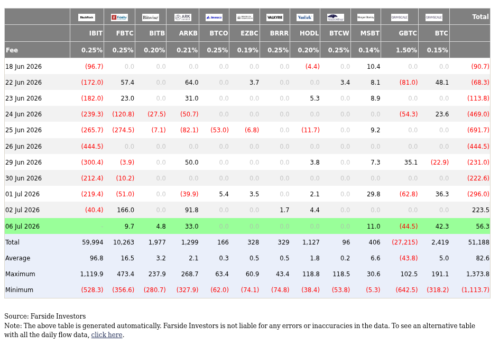Screen dimensions: 499x344
Task: Click the WisdomTree logo above BTCW
Action: pos(336,17)
